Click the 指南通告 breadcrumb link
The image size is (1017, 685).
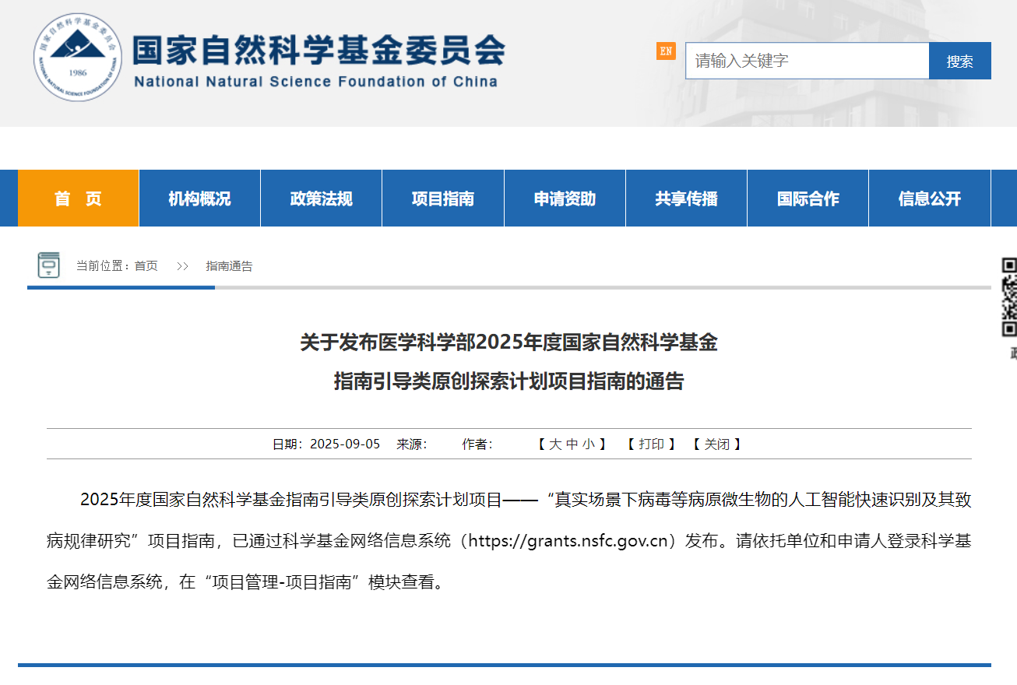point(229,266)
